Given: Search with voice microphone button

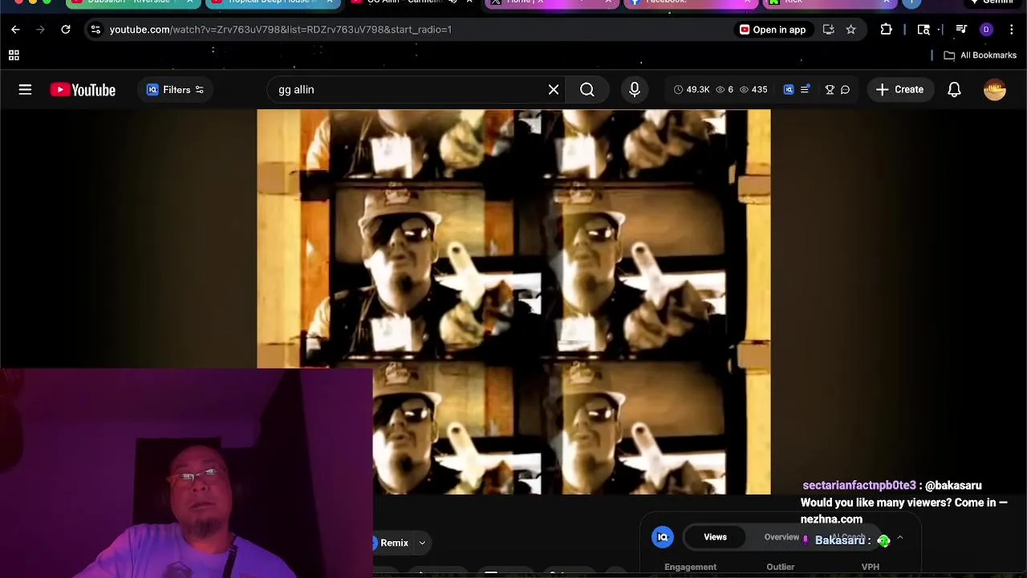Looking at the screenshot, I should coord(635,90).
